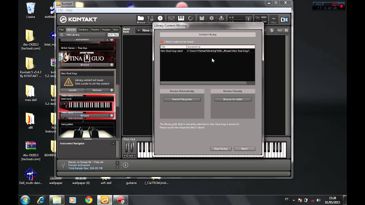Switch to the Auto tab
Screen dimensions: 365x205
pos(116,30)
